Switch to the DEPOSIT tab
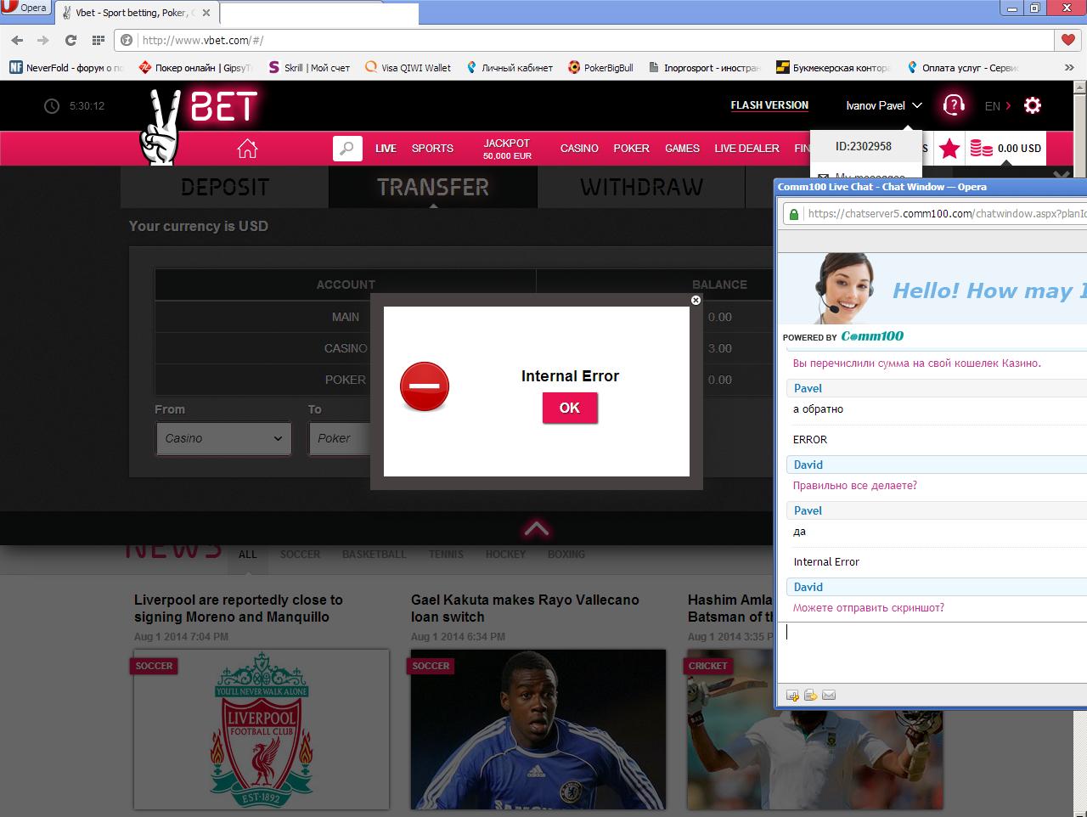The image size is (1087, 817). [x=225, y=187]
